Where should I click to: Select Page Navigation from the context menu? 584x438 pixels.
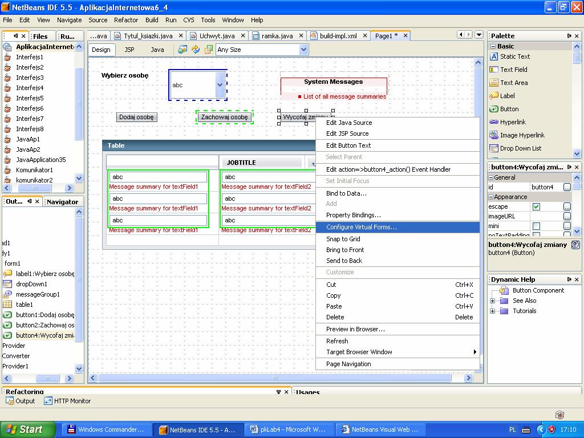pos(398,364)
